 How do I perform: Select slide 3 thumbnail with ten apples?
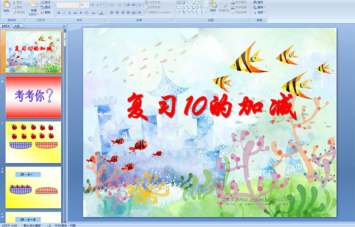33,142
